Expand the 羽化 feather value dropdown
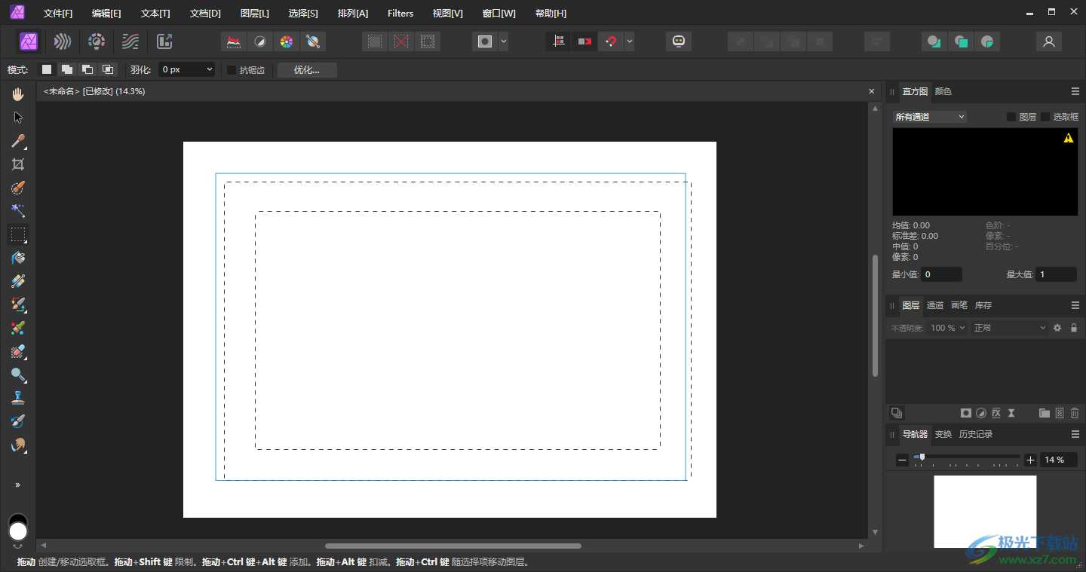Image resolution: width=1086 pixels, height=572 pixels. 209,70
